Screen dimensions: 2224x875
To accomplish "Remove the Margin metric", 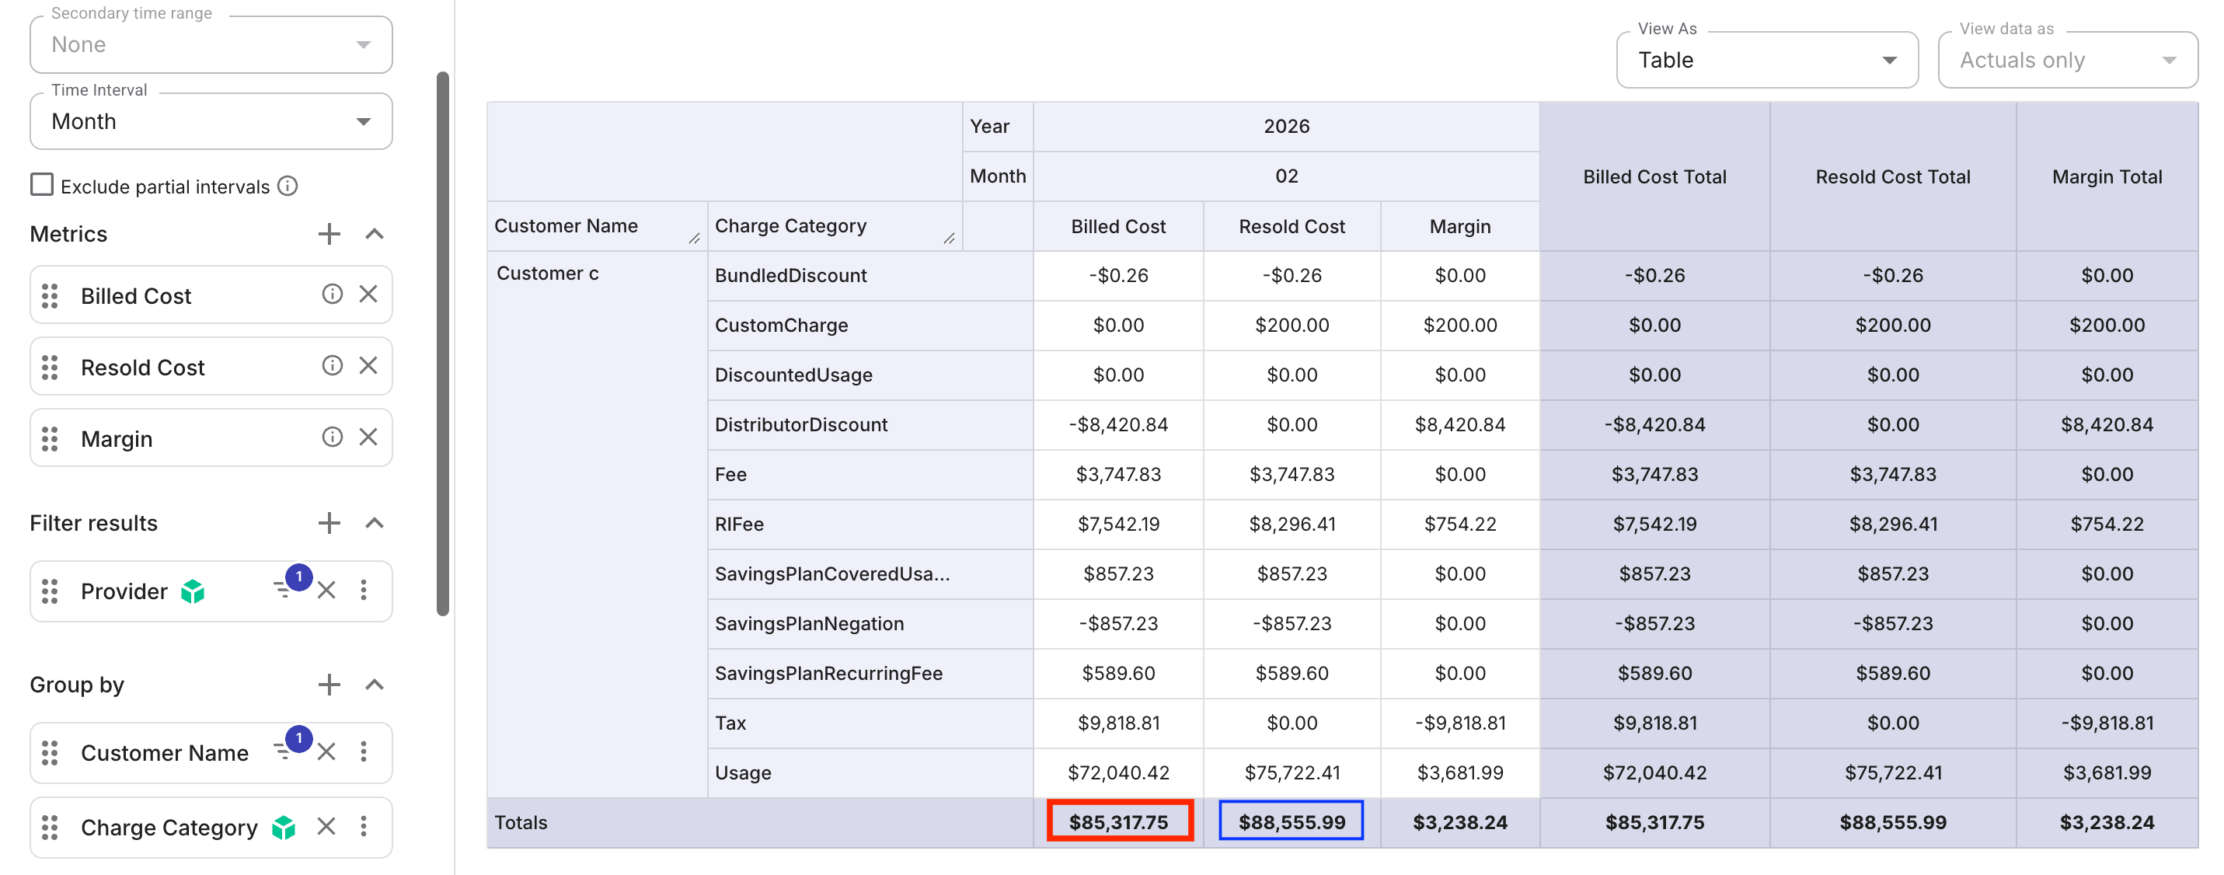I will tap(368, 437).
